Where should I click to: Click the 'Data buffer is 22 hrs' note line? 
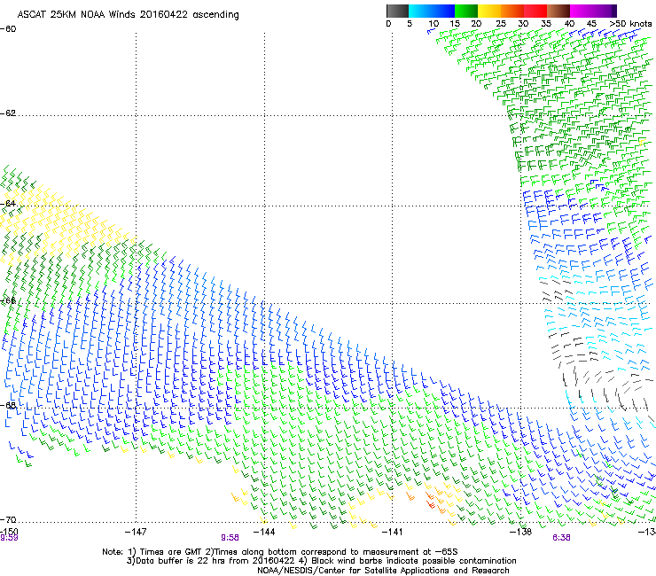click(x=321, y=561)
